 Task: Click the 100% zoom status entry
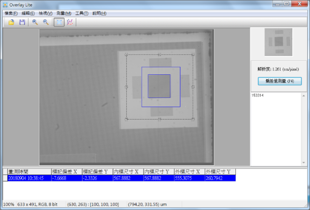coord(9,204)
